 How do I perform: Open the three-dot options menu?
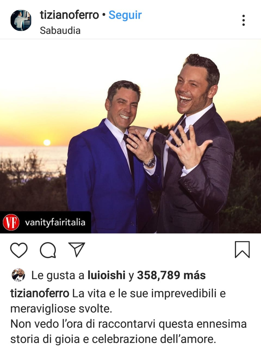243,20
